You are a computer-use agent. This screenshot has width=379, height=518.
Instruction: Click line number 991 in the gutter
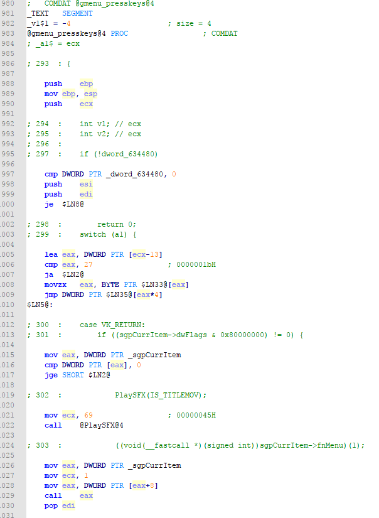click(8, 114)
